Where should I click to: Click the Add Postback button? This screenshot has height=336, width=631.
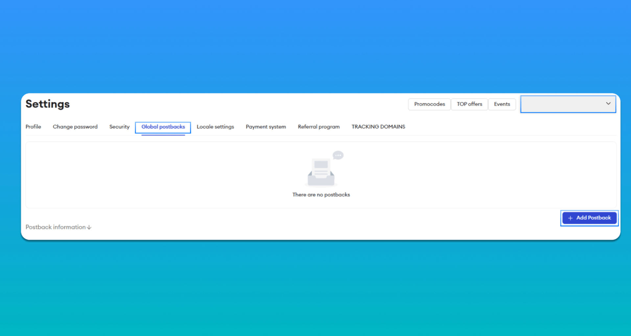tap(589, 218)
